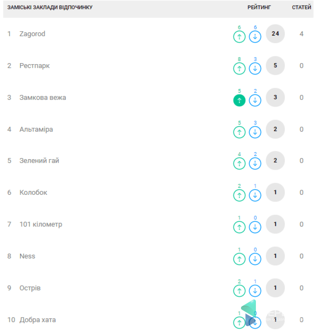
Task: Downvote Zagorod with the blue arrow
Action: [x=255, y=37]
